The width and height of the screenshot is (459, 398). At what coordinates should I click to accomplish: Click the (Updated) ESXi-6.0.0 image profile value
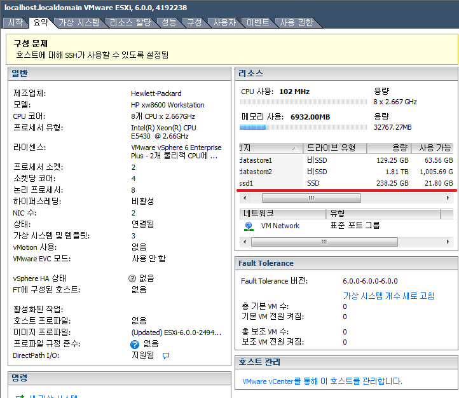(x=176, y=333)
